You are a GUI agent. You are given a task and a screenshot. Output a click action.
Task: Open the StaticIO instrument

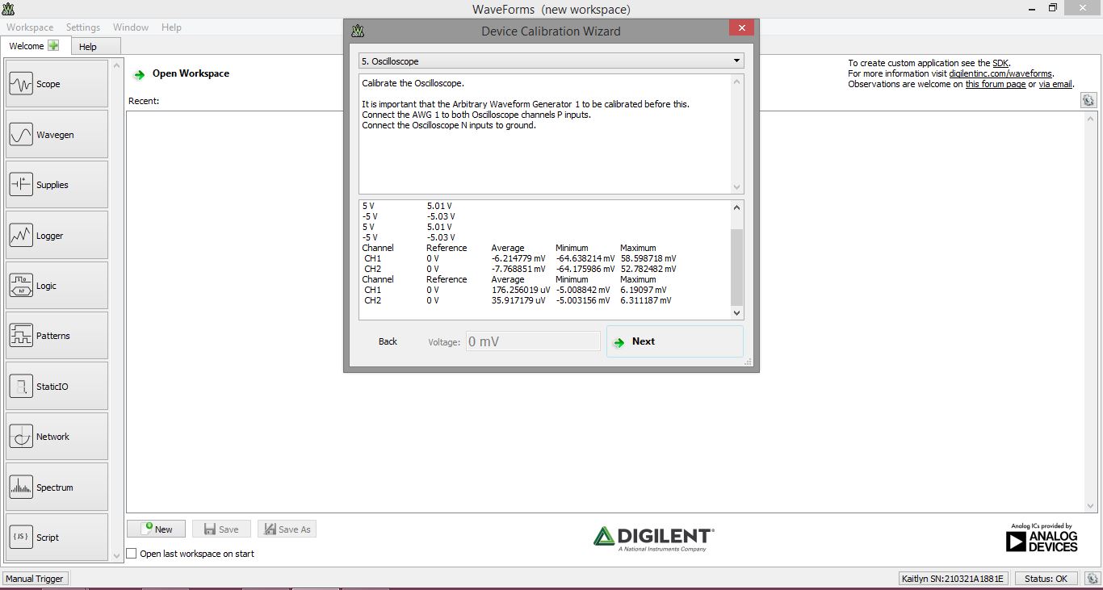point(57,387)
